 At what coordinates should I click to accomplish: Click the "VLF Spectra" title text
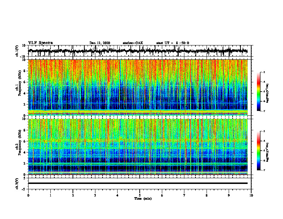coord(40,43)
